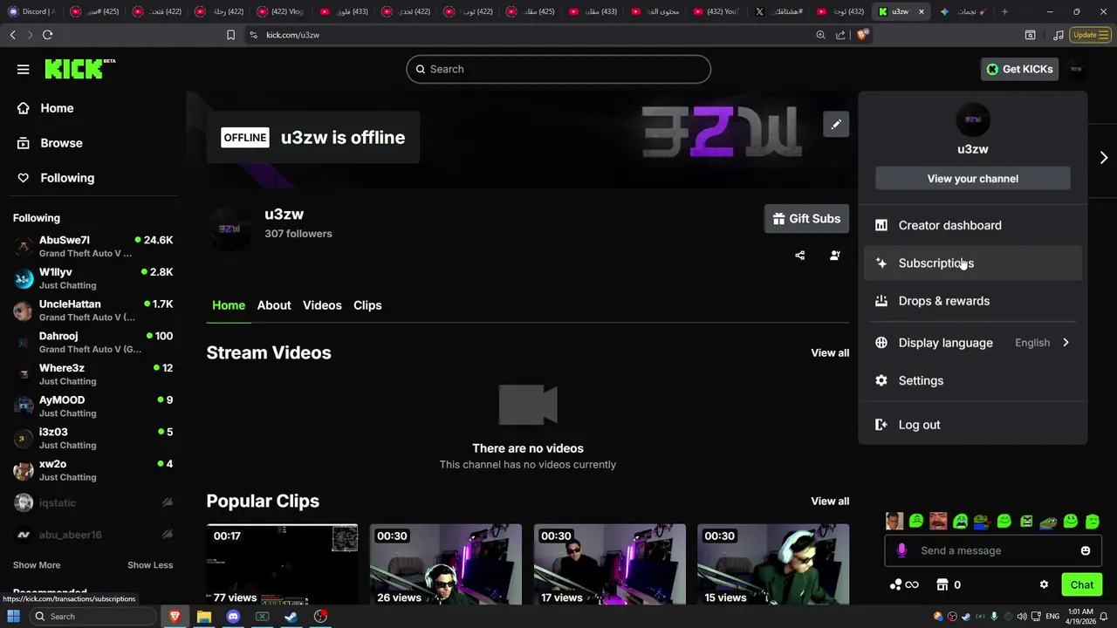Click the angry green square emote

pyautogui.click(x=1026, y=522)
